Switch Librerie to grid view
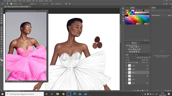Screen dimensions: 172x96 pos(169,15)
